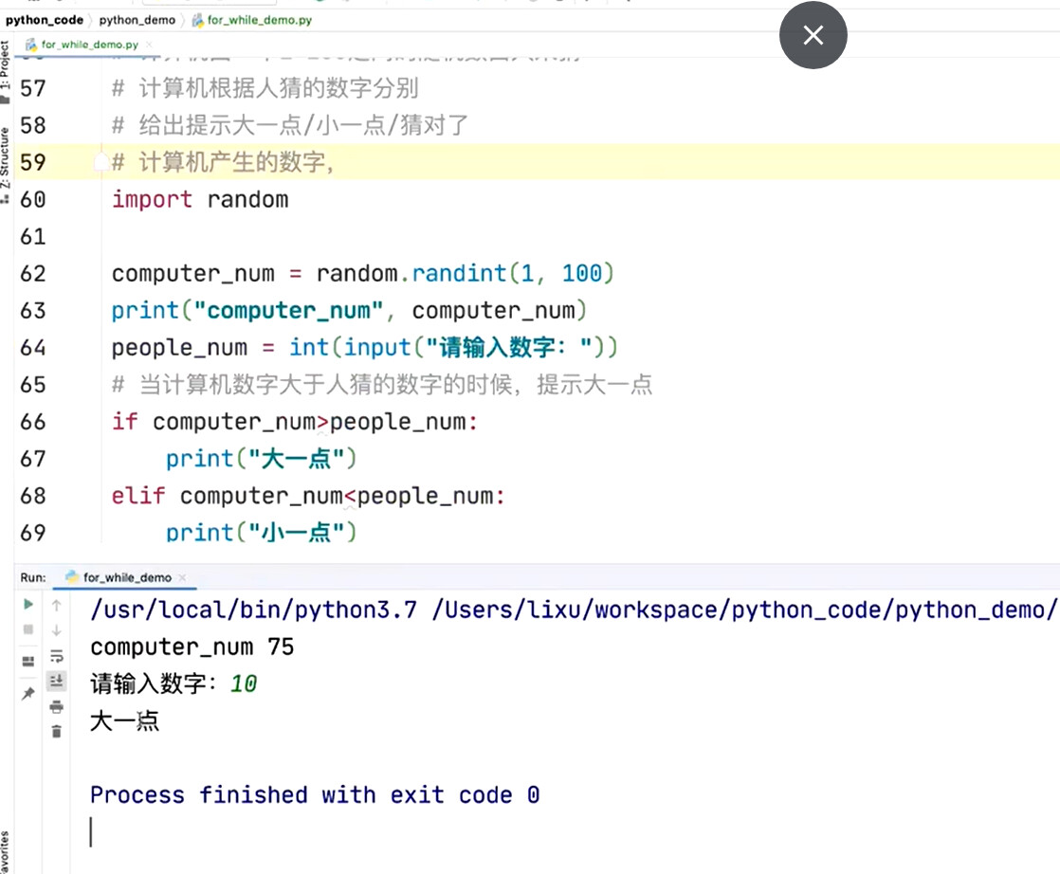Click the /usr/local/bin/python3.7 console command line

[x=574, y=610]
